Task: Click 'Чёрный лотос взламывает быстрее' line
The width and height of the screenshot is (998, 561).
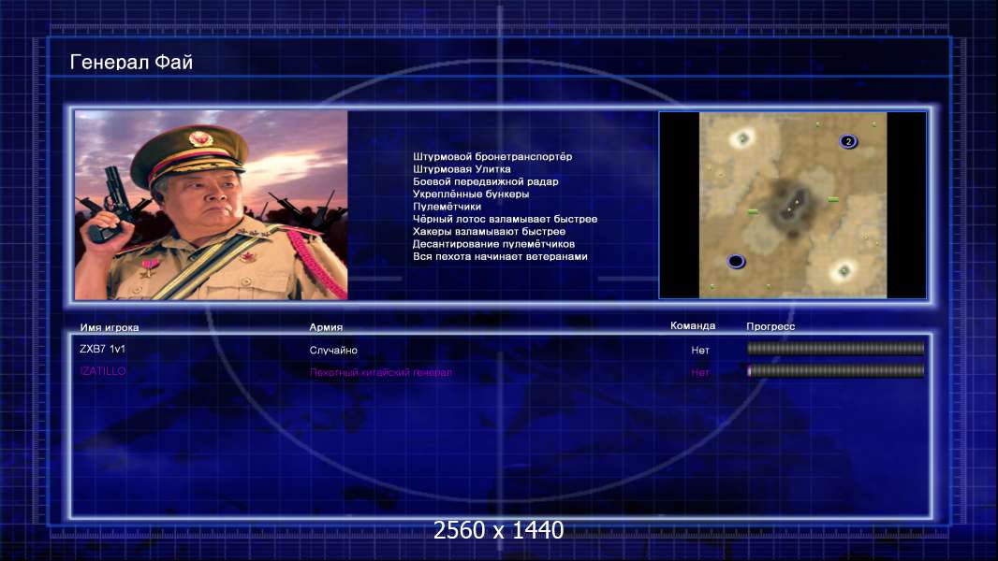Action: point(506,219)
